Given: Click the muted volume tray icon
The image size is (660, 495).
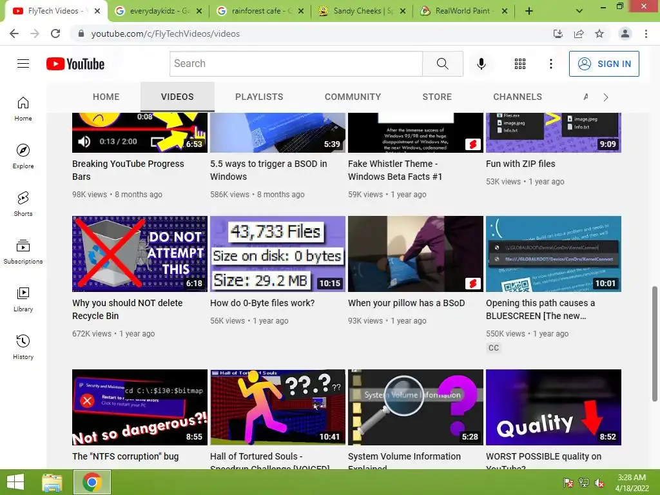Looking at the screenshot, I should click(x=599, y=483).
